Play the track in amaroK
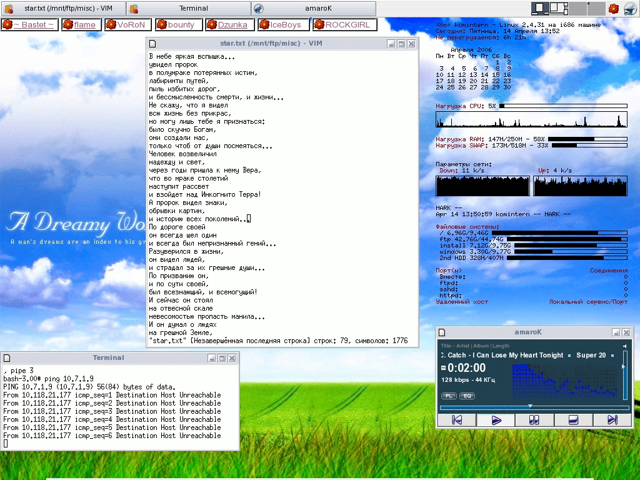 [x=496, y=420]
